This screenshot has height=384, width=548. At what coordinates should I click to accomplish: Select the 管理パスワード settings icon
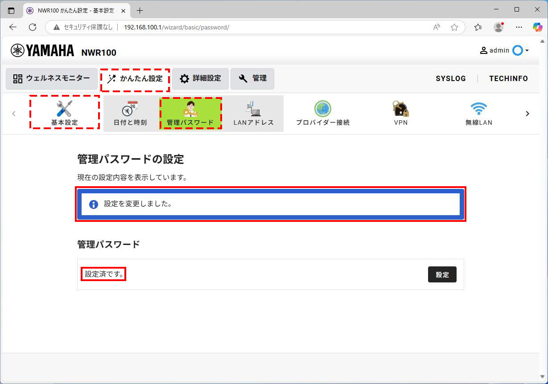pyautogui.click(x=191, y=113)
